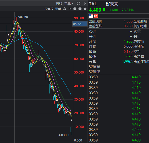Click the US flag market icon
This screenshot has height=143, width=149.
coord(91,16)
